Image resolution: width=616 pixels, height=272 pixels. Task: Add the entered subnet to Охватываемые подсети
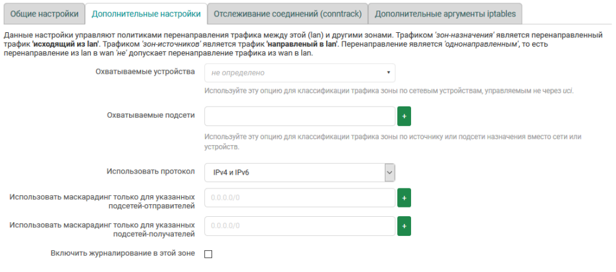pyautogui.click(x=404, y=116)
